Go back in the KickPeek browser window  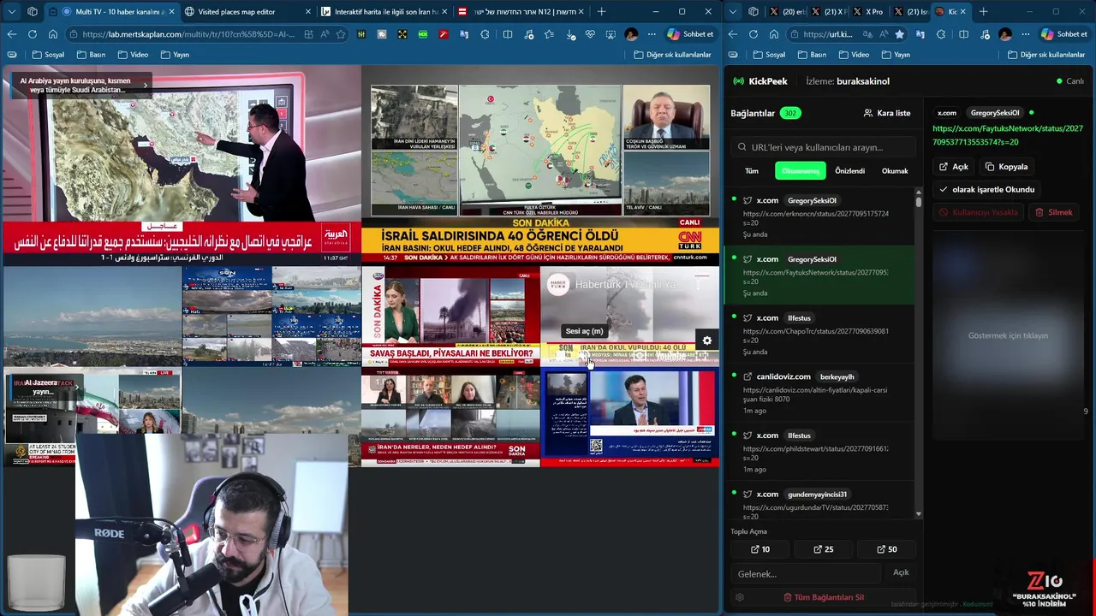click(733, 34)
